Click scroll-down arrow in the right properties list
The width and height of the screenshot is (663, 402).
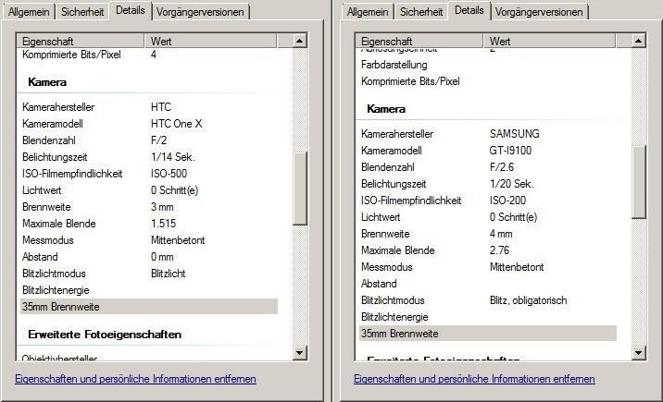pos(638,353)
